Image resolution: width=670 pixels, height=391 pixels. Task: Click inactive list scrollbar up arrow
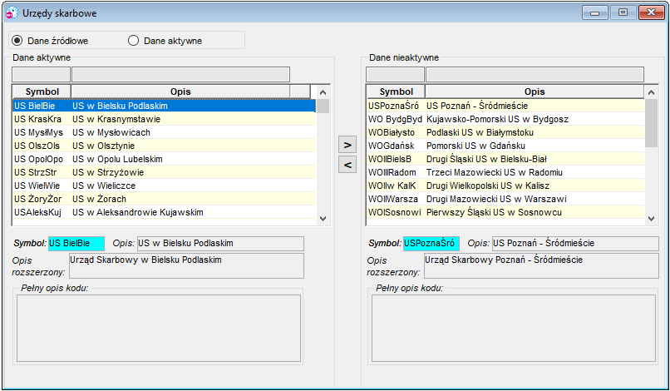pyautogui.click(x=651, y=92)
